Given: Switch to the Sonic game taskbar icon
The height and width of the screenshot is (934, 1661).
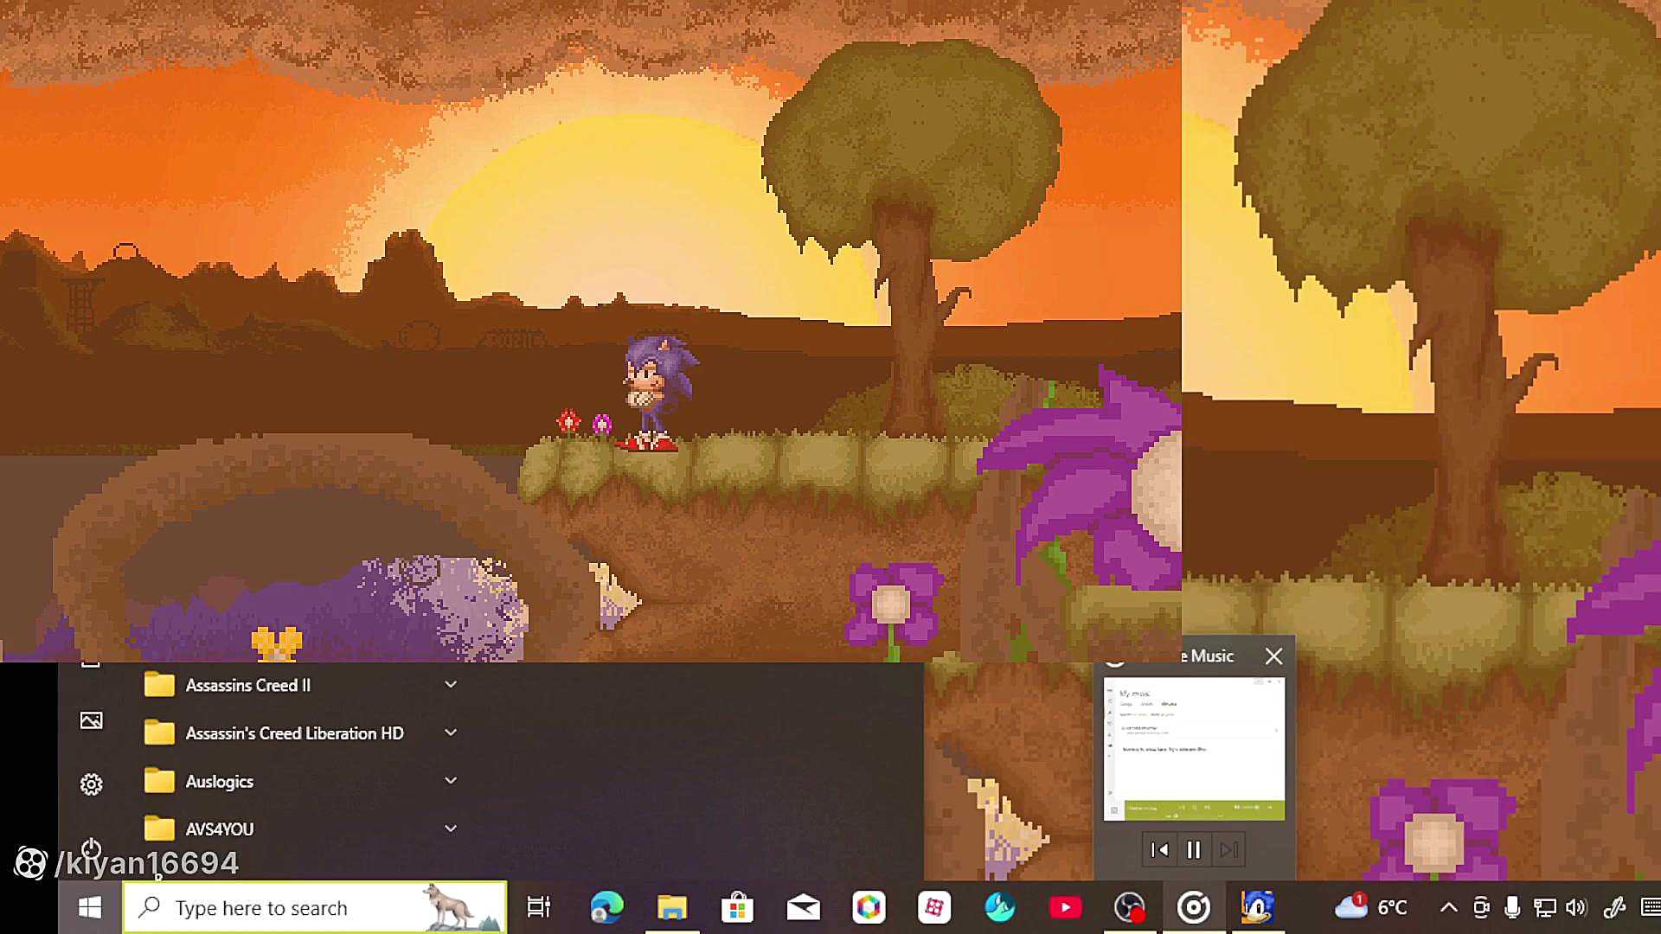Looking at the screenshot, I should pyautogui.click(x=1257, y=907).
